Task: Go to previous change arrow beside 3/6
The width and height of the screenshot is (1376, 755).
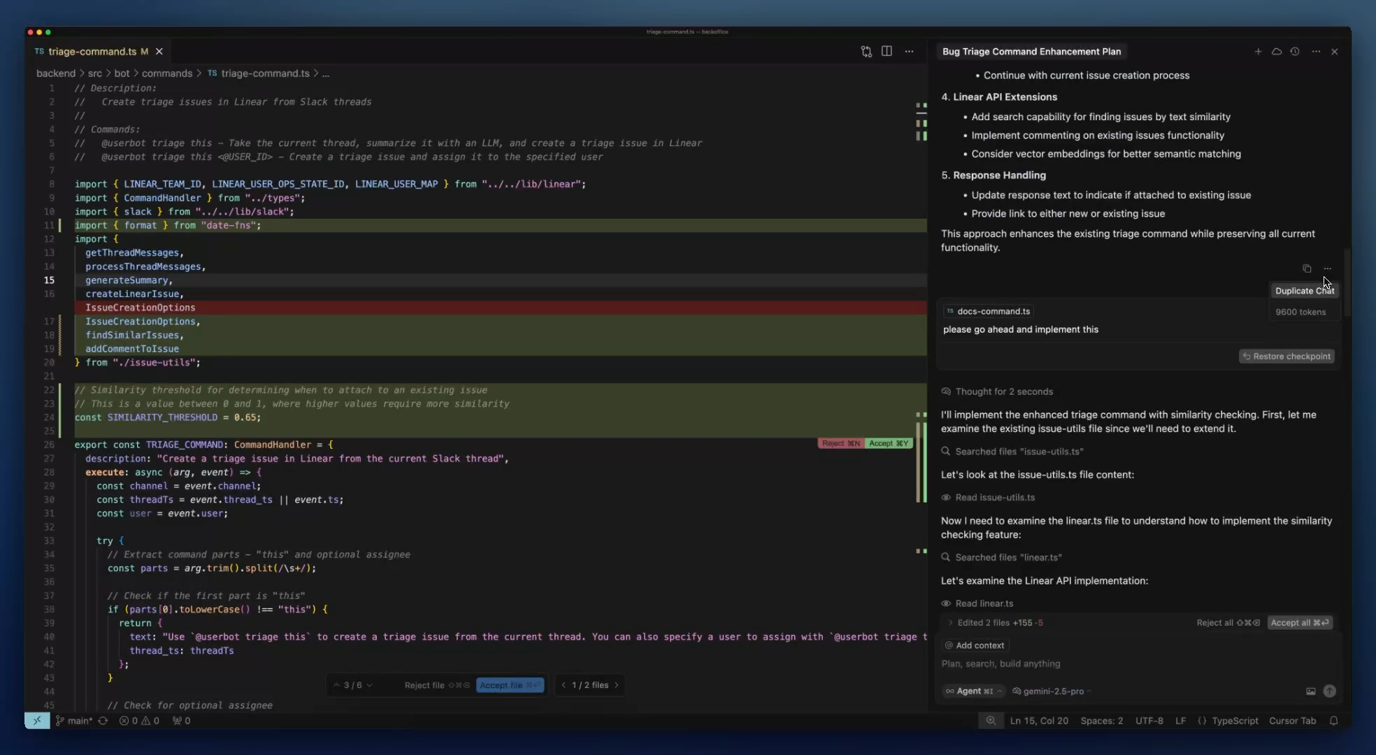Action: pos(336,685)
